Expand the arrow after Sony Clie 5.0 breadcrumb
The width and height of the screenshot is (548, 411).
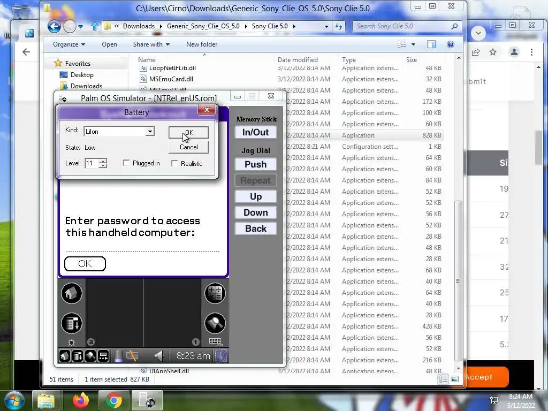pos(294,26)
